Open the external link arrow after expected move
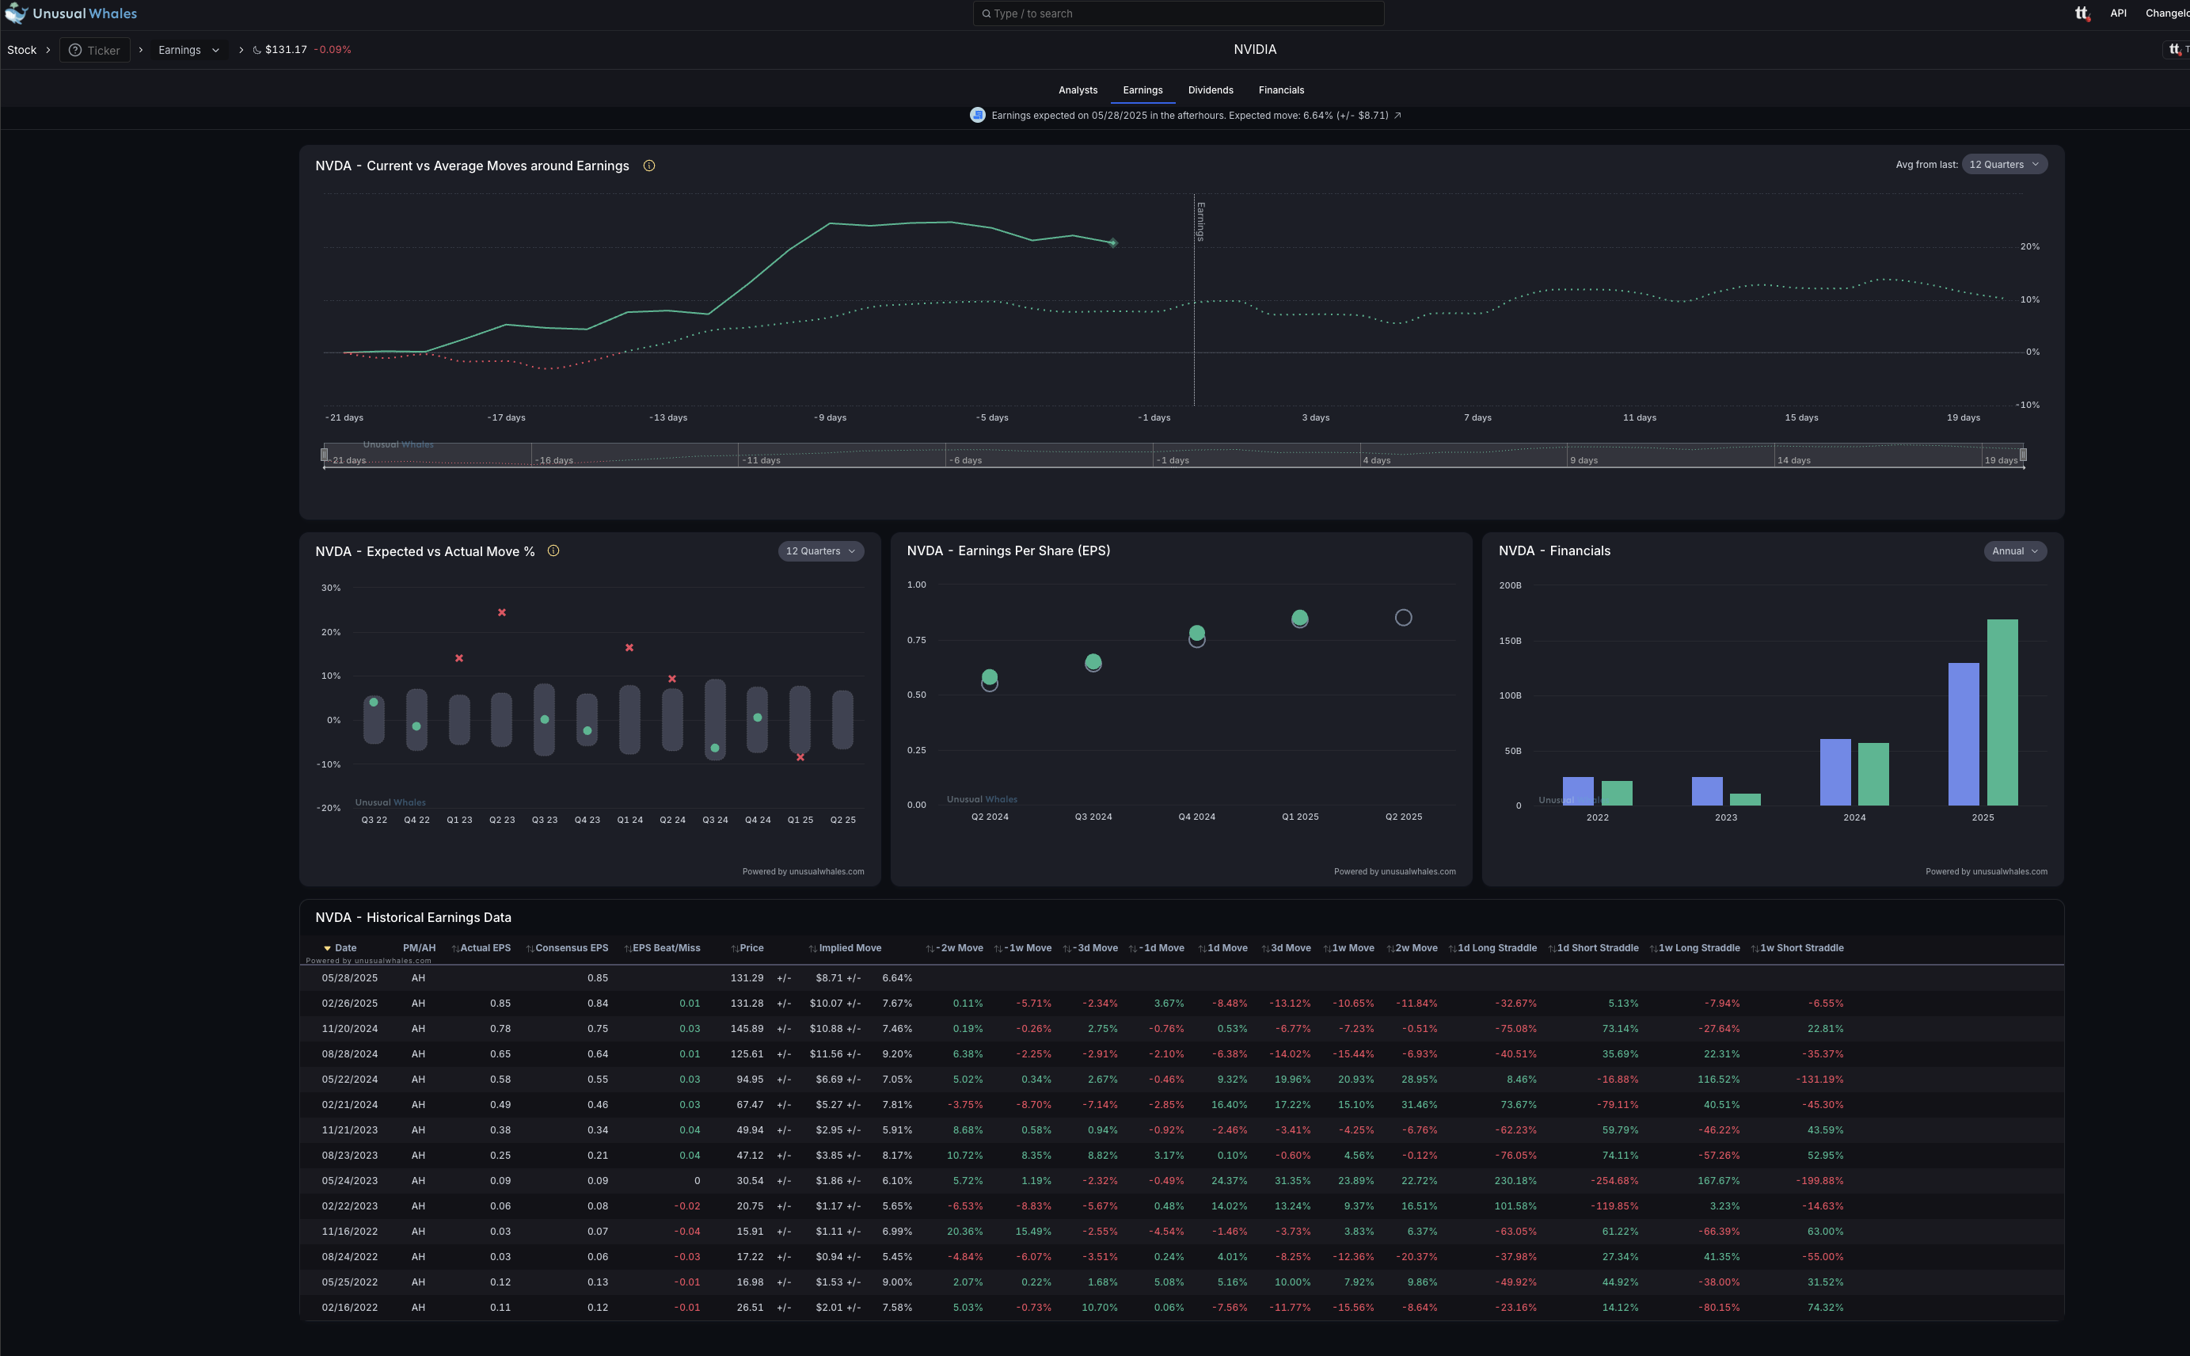 [x=1397, y=115]
